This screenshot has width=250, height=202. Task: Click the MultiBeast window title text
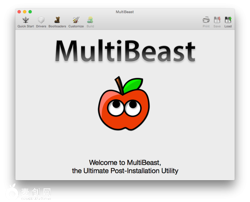[x=125, y=12]
